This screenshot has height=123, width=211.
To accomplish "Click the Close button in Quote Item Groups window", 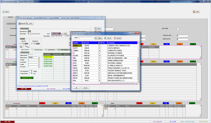I will 196,11.
